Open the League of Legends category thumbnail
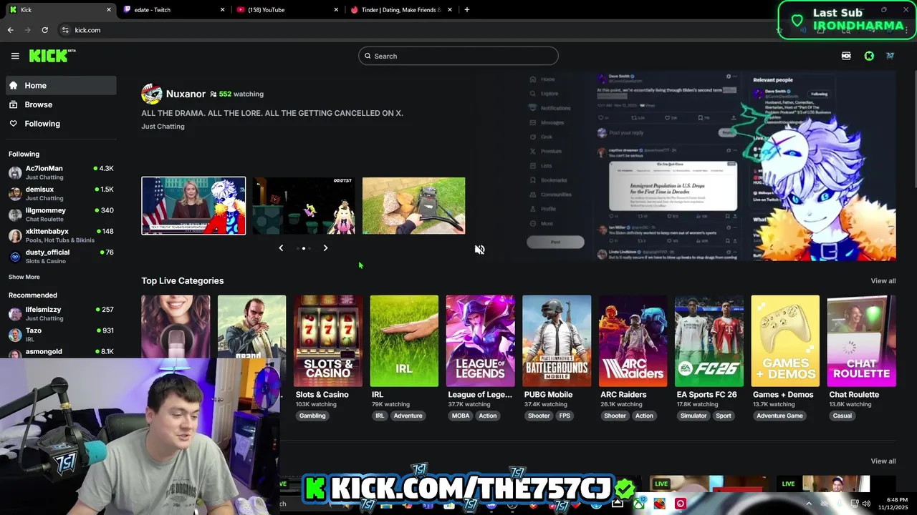 point(480,340)
